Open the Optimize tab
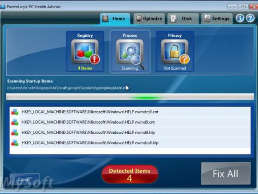The width and height of the screenshot is (258, 194). [149, 19]
